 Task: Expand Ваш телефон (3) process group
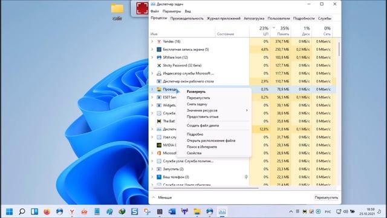[152, 177]
